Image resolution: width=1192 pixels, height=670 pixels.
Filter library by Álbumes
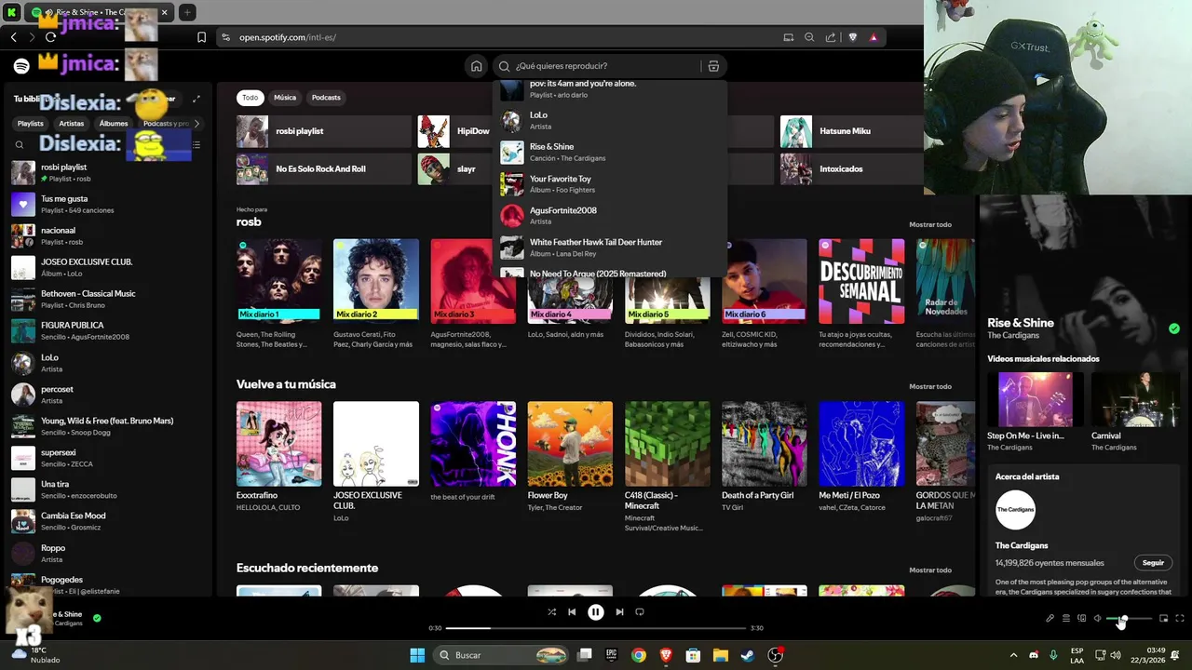[114, 123]
